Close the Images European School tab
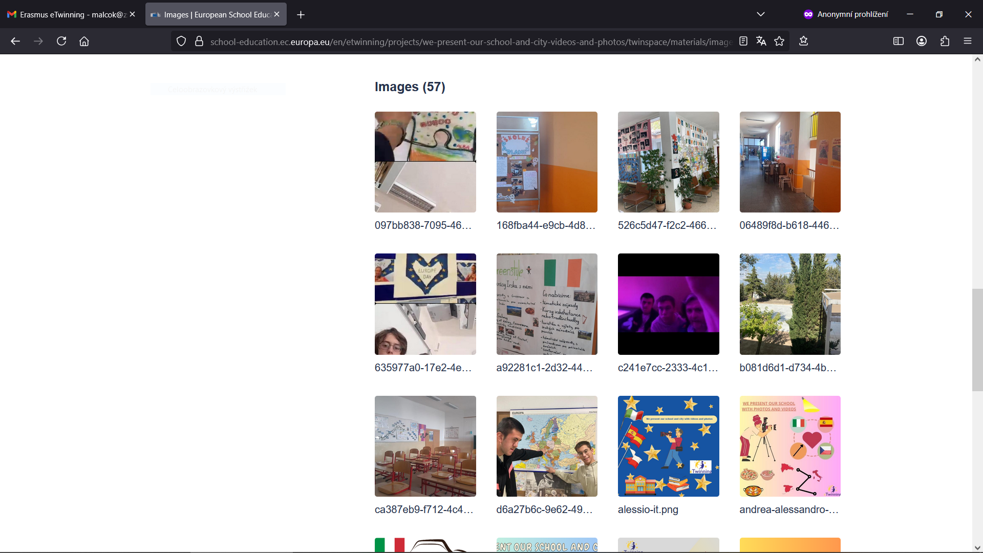This screenshot has height=553, width=983. pyautogui.click(x=277, y=14)
